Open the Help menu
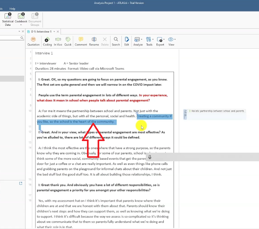This screenshot has width=259, height=229. [12, 9]
